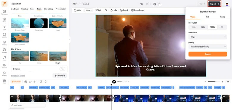Switch to the GIF export tab

click(x=208, y=17)
